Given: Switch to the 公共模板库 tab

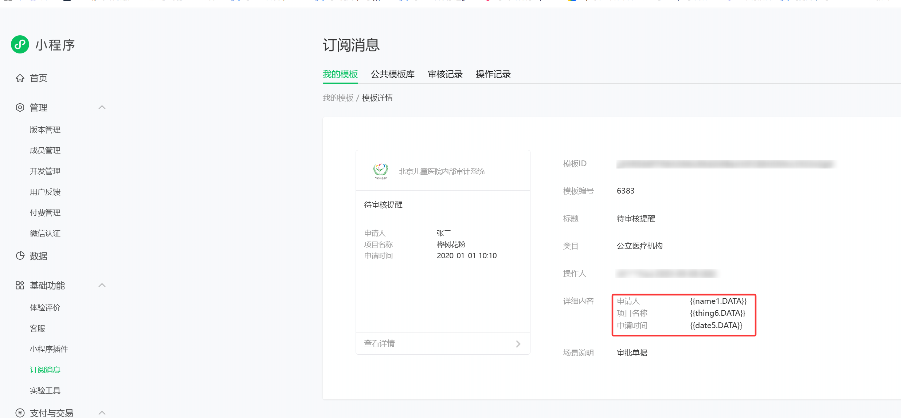Looking at the screenshot, I should tap(392, 74).
